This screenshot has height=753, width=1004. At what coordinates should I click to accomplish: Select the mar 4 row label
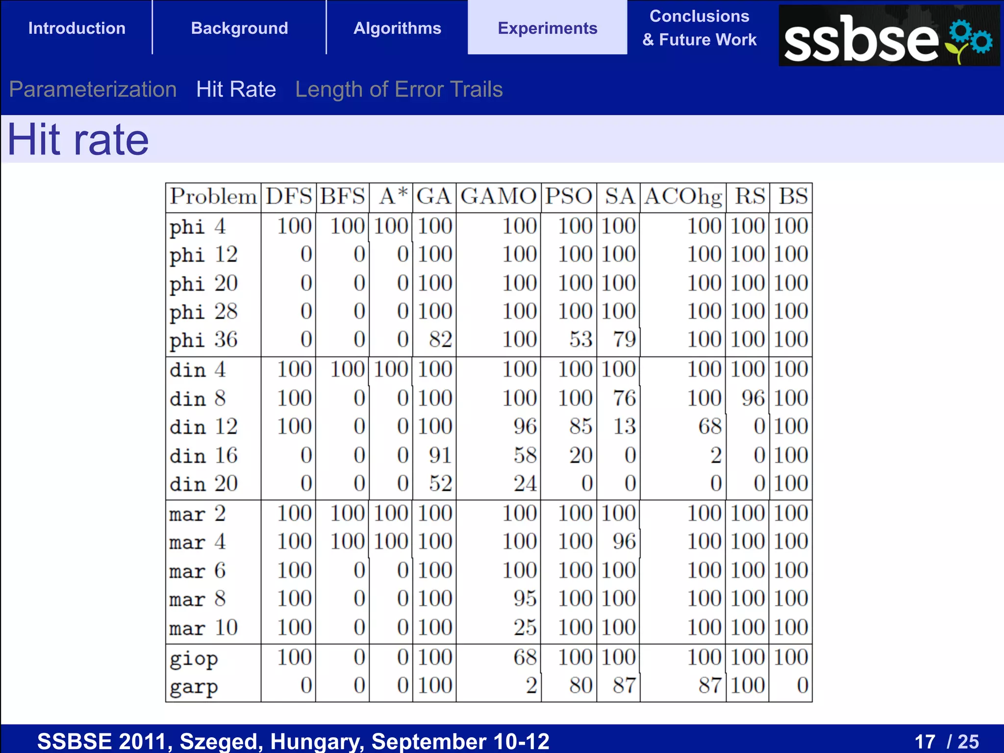[x=198, y=542]
